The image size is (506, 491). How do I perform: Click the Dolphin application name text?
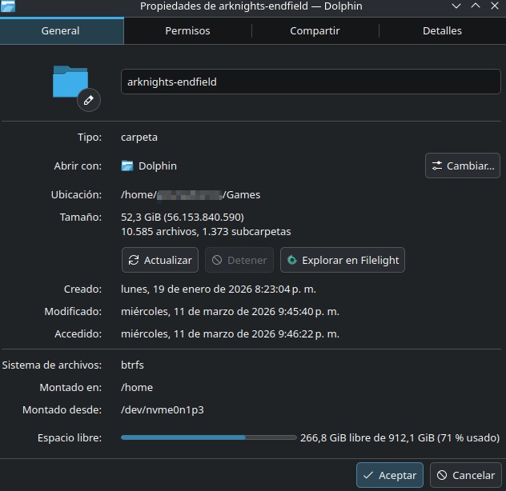158,166
